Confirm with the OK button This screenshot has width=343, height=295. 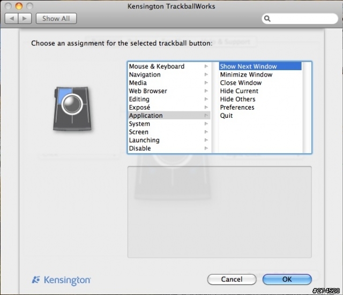coord(287,279)
